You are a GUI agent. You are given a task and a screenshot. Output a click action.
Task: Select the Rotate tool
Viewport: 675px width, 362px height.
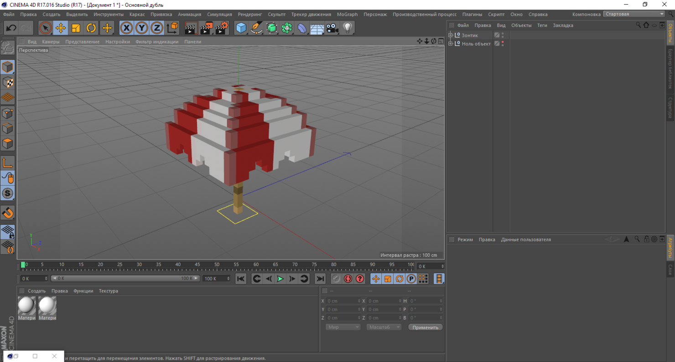pyautogui.click(x=91, y=28)
